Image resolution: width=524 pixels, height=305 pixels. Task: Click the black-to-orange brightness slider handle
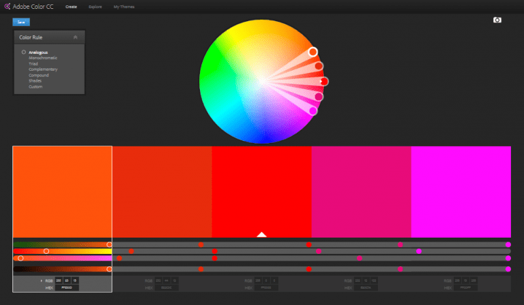(109, 269)
